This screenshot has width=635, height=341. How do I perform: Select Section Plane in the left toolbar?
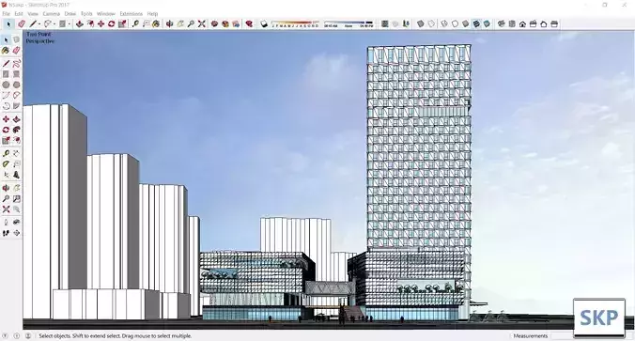[16, 233]
